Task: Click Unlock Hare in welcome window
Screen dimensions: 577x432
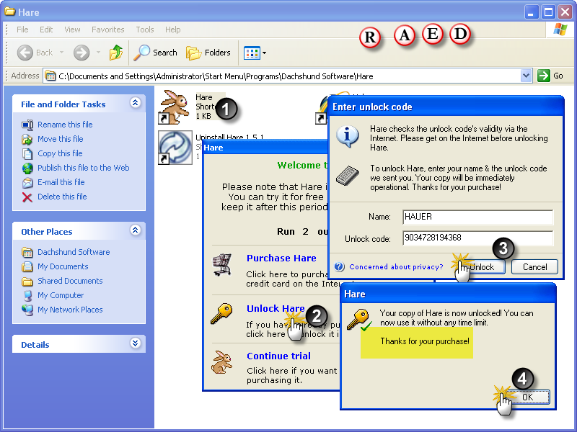Action: coord(276,309)
